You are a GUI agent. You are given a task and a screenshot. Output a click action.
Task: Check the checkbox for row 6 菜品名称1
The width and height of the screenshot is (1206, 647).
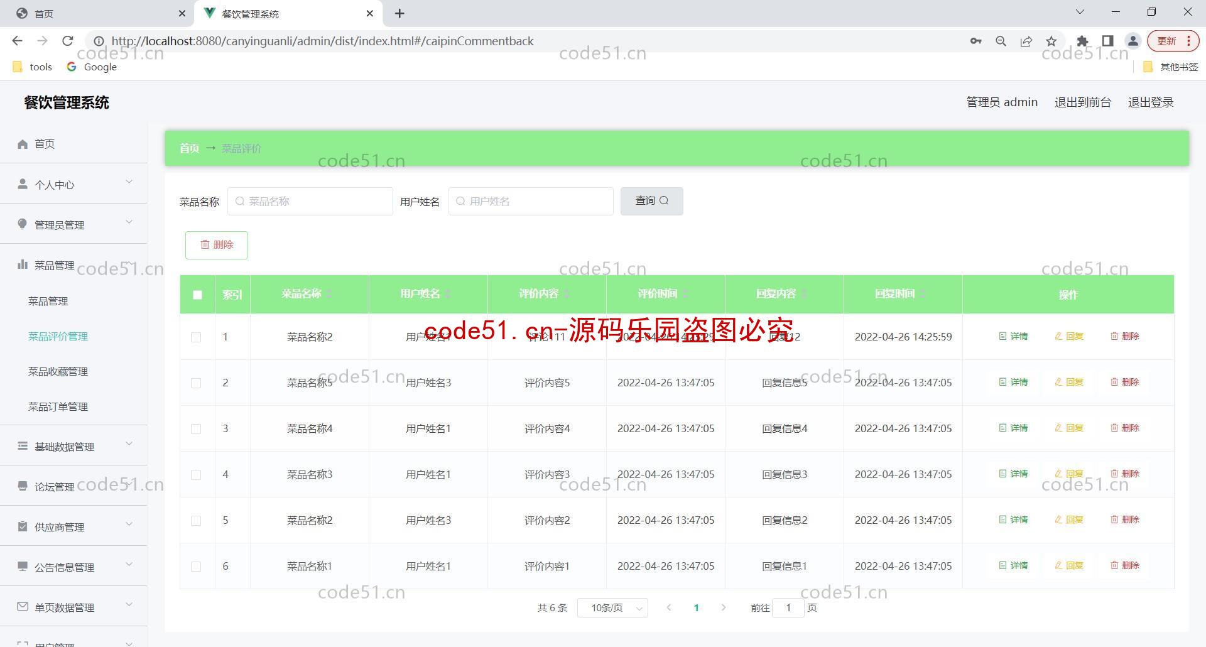coord(196,567)
